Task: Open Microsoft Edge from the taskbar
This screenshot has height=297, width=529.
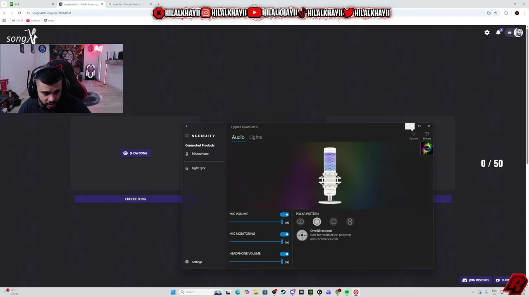Action: 238,292
